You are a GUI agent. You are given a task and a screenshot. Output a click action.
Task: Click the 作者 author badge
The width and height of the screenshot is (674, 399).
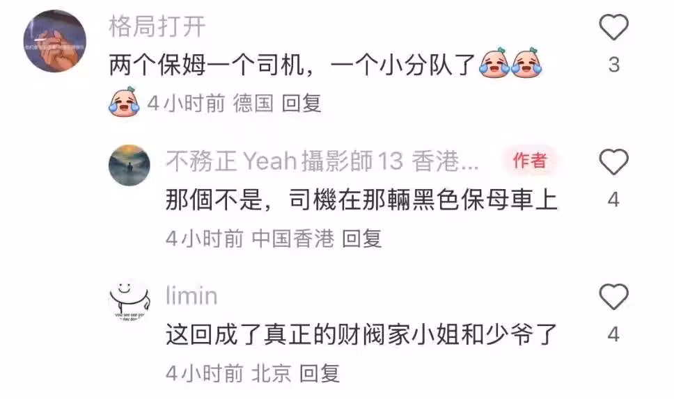click(530, 161)
